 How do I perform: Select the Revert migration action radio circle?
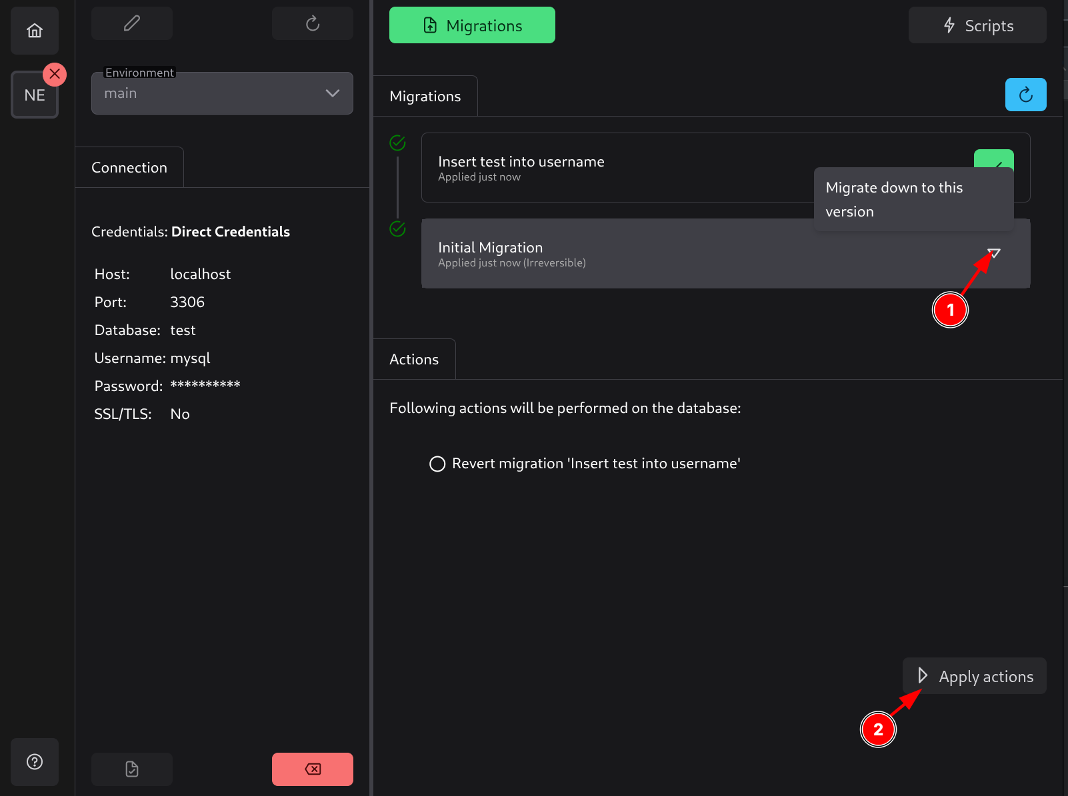pyautogui.click(x=437, y=464)
